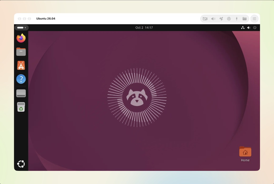Open shared folder icon in toolbar

[x=244, y=19]
